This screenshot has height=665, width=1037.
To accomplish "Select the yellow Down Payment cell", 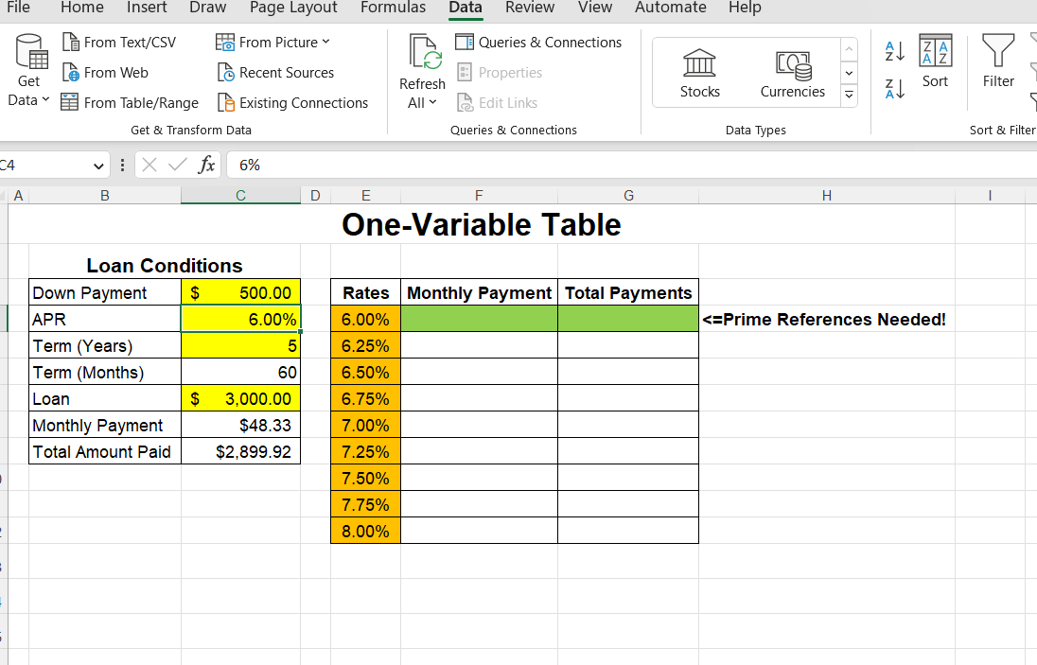I will 240,292.
